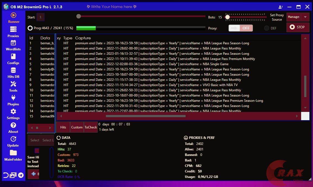Viewport: 313px width, 187px height.
Task: Click the capture list scroll down arrow
Action: pos(305,108)
